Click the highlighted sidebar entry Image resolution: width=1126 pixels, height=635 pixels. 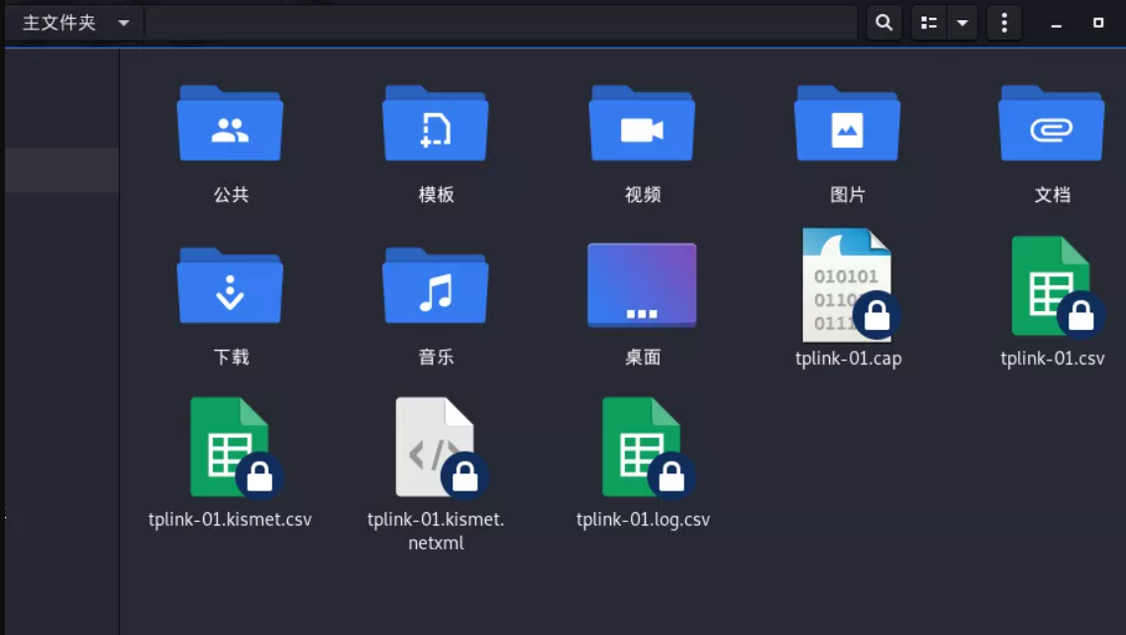click(x=61, y=169)
